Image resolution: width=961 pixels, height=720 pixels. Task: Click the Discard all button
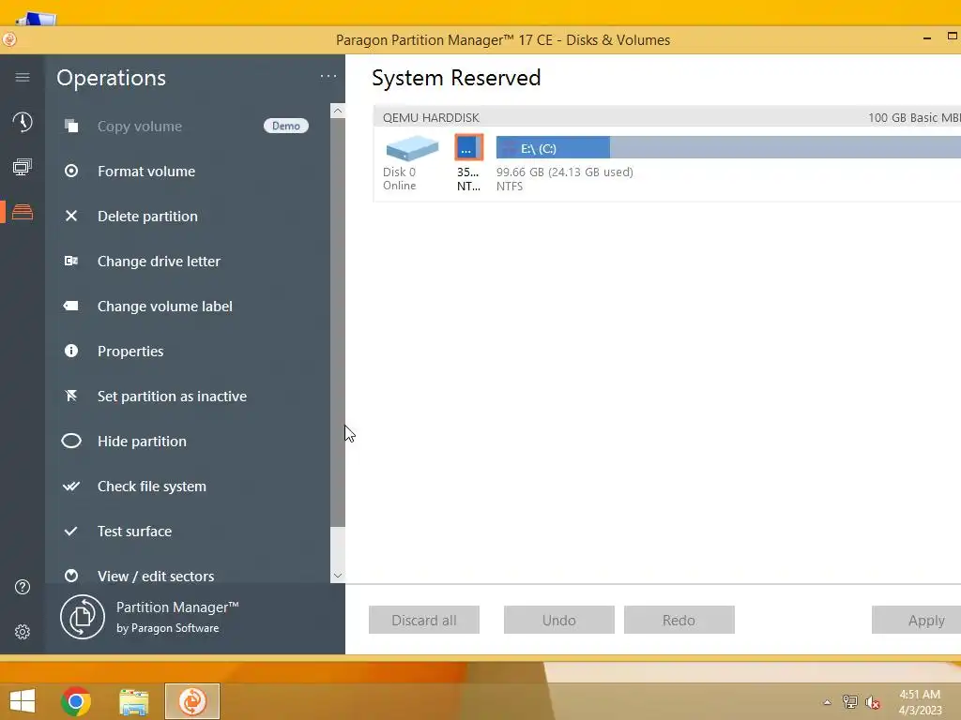[424, 621]
